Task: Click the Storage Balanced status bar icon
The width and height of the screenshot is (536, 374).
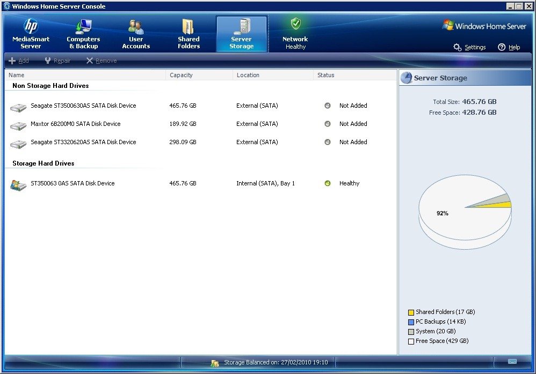Action: 215,363
